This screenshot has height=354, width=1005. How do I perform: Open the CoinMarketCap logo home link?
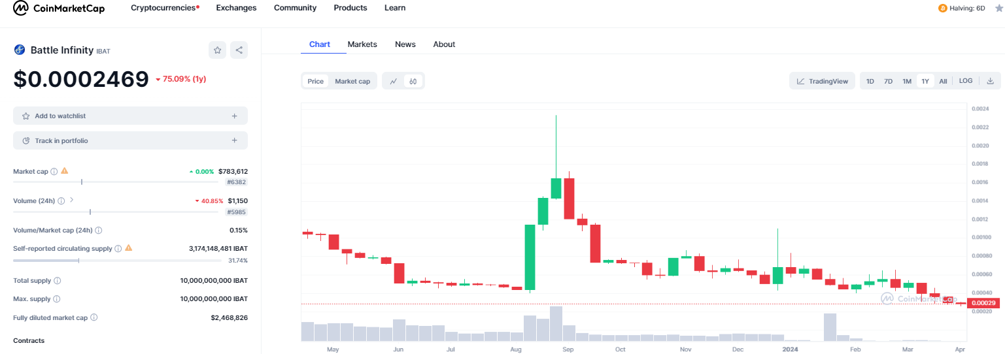coord(59,8)
